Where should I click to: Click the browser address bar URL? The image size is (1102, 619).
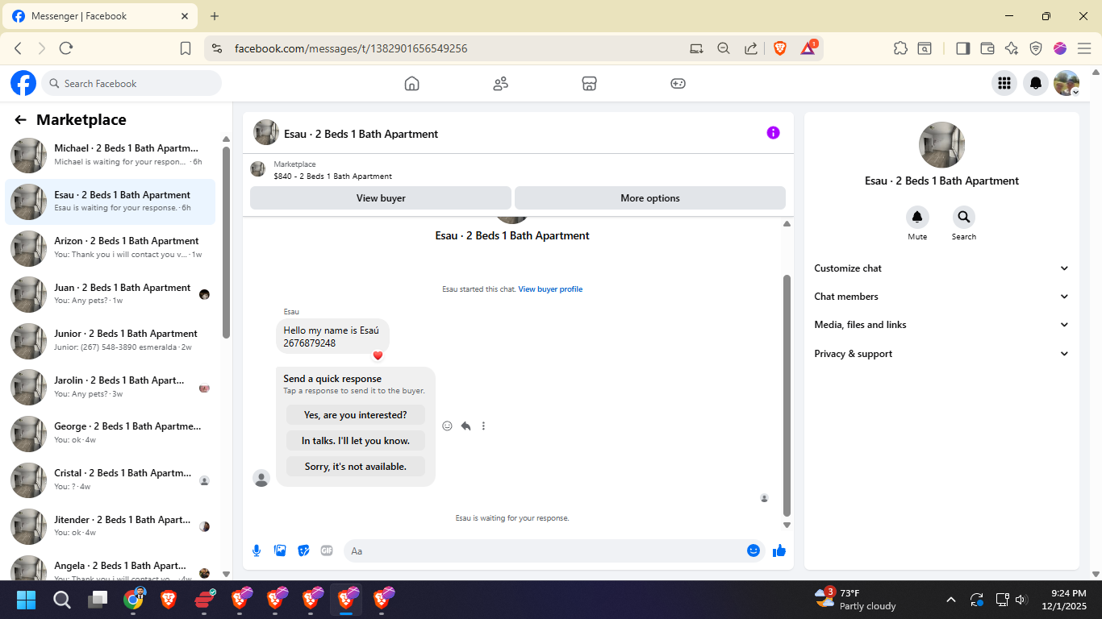[351, 48]
